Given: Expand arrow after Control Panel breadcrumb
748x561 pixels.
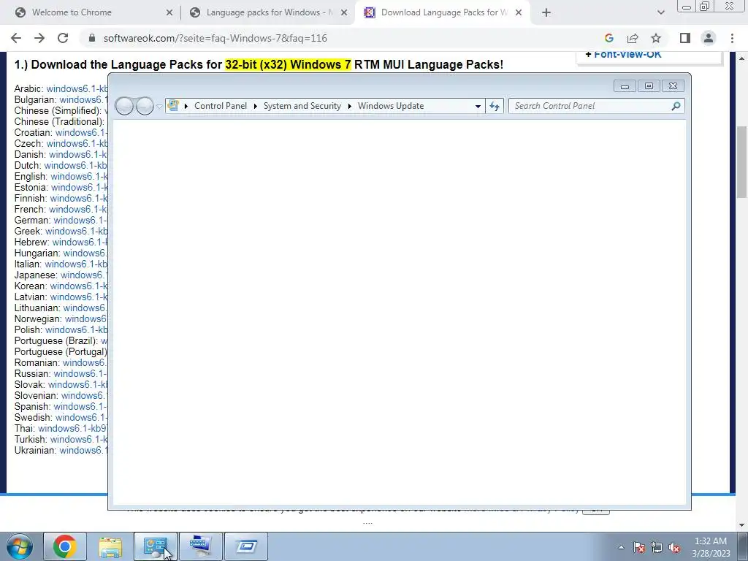Looking at the screenshot, I should pos(255,106).
